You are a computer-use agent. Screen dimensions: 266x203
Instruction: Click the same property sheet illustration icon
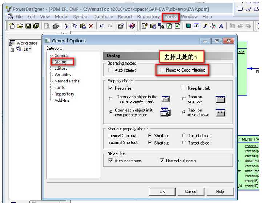pyautogui.click(x=166, y=99)
